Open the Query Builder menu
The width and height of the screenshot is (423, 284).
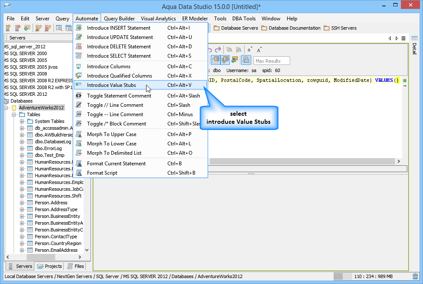click(119, 19)
